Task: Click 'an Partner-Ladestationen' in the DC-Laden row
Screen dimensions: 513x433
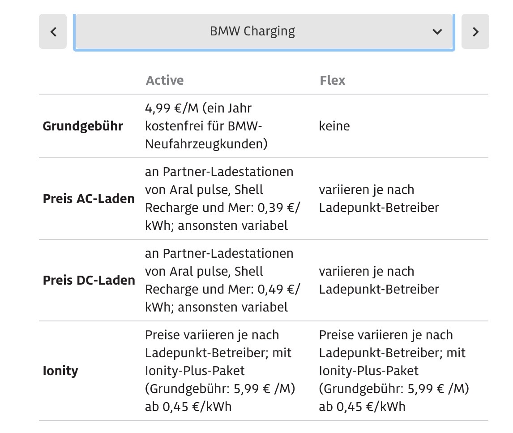Action: click(x=219, y=253)
